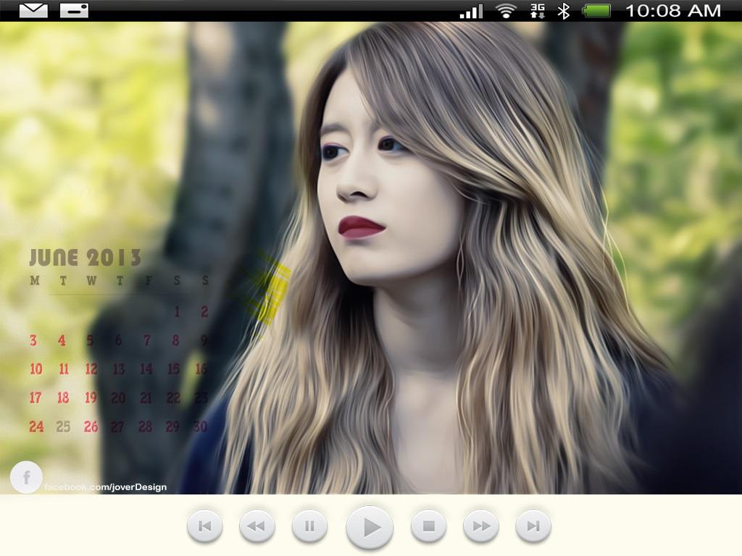Open the facebook.com/joverDesign link

[x=106, y=487]
